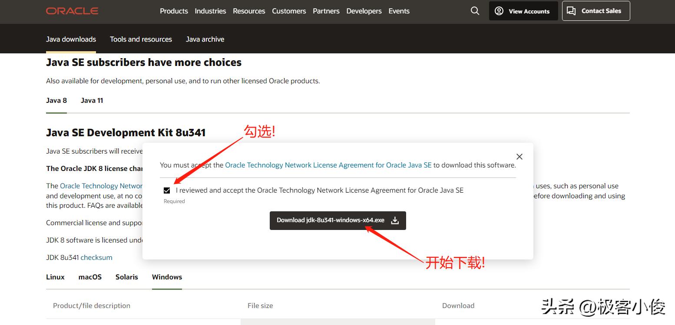
Task: Select the Java 8 tab
Action: tap(56, 101)
